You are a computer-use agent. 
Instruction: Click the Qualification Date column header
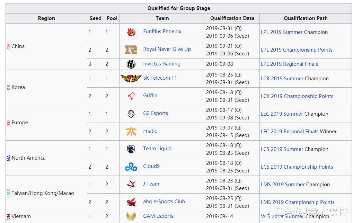point(232,18)
